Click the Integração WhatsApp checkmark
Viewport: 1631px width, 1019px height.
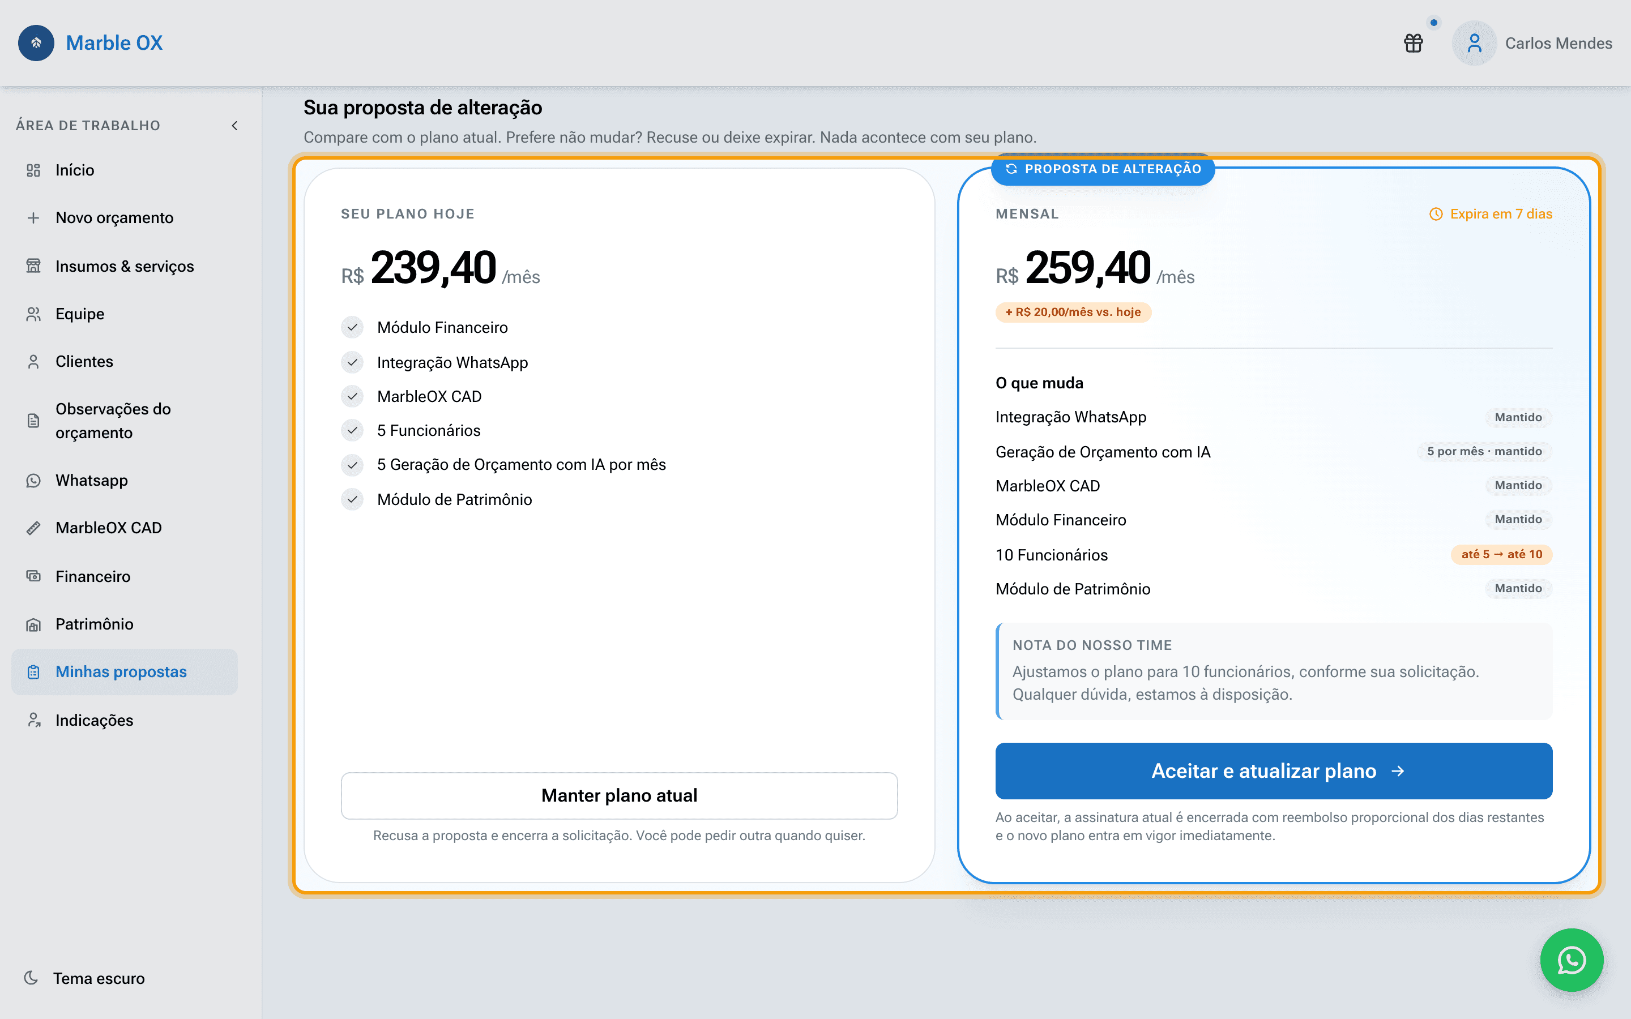[352, 362]
